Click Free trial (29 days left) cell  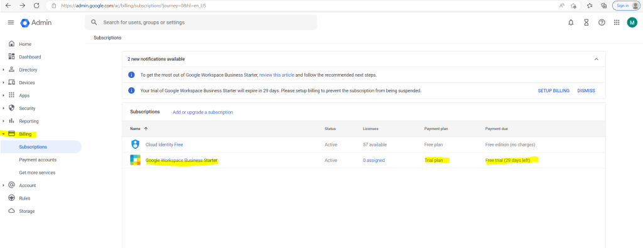507,161
